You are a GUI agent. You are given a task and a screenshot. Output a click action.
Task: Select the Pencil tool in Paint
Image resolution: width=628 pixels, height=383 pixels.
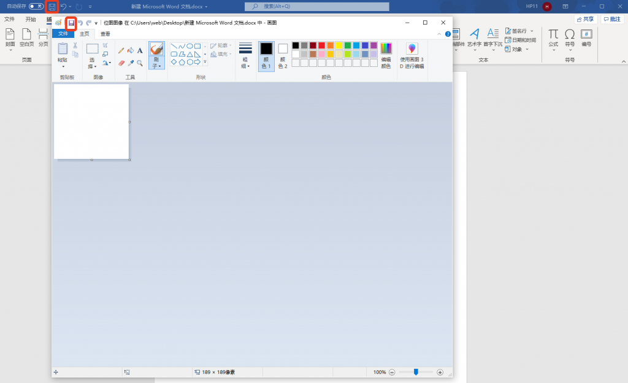point(121,50)
